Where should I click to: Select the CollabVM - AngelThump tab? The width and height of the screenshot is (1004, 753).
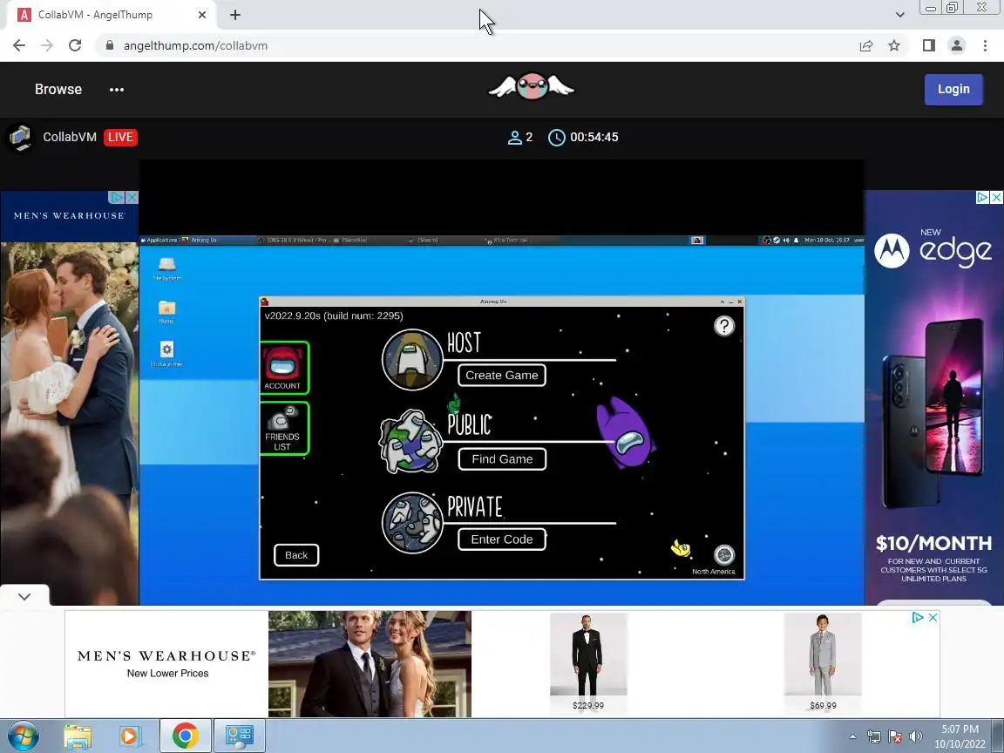112,15
